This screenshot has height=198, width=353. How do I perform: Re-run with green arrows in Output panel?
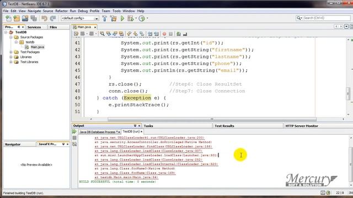click(x=74, y=132)
